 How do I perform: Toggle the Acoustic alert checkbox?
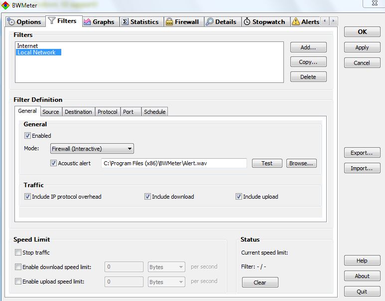click(x=53, y=163)
